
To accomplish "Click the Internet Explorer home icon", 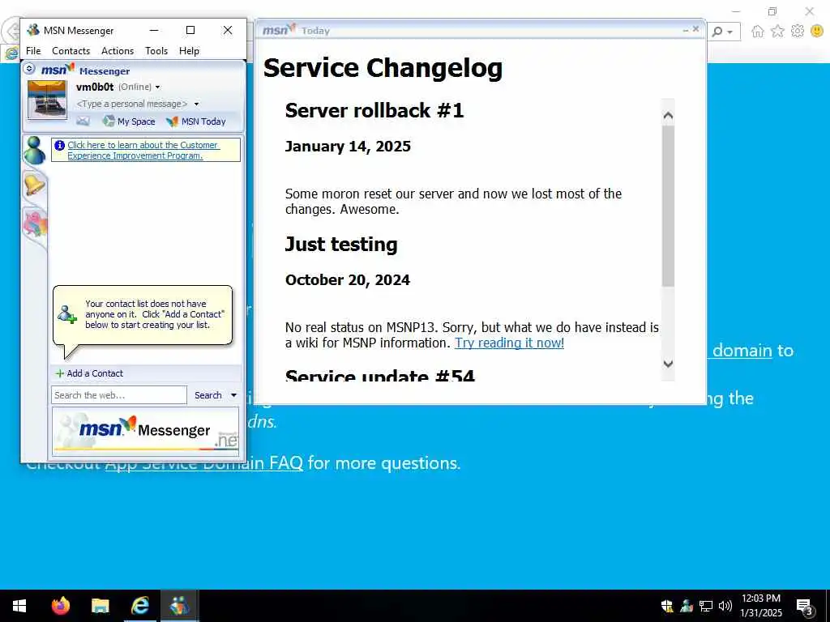I will [x=758, y=32].
